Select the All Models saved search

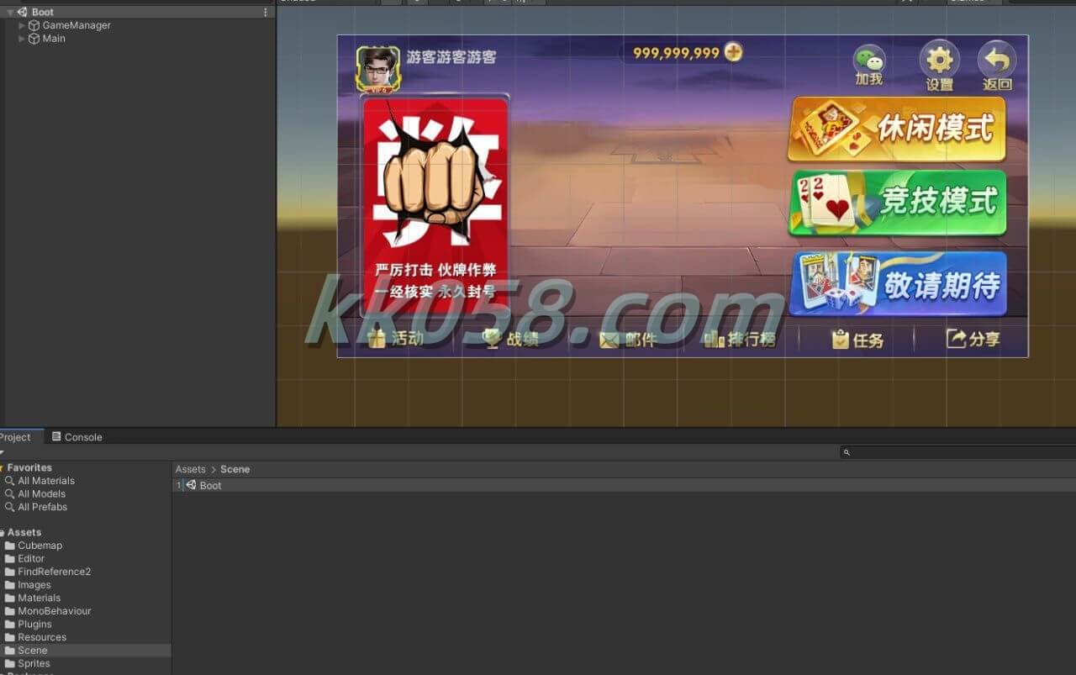pos(35,494)
